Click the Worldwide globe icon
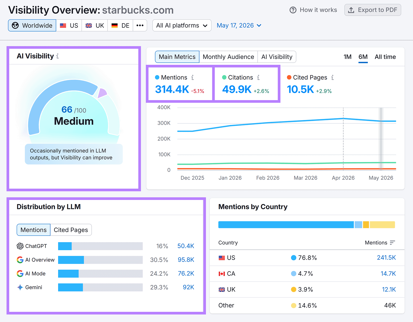This screenshot has height=322, width=413. tap(15, 25)
